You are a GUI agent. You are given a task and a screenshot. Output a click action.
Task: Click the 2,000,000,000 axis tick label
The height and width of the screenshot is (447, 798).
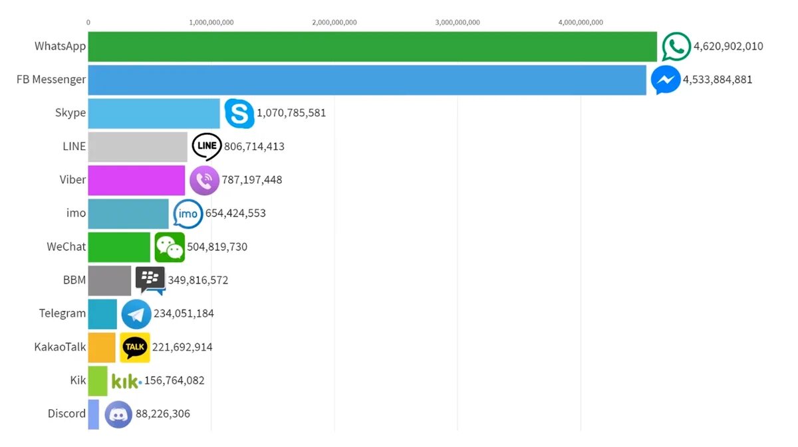pyautogui.click(x=334, y=23)
